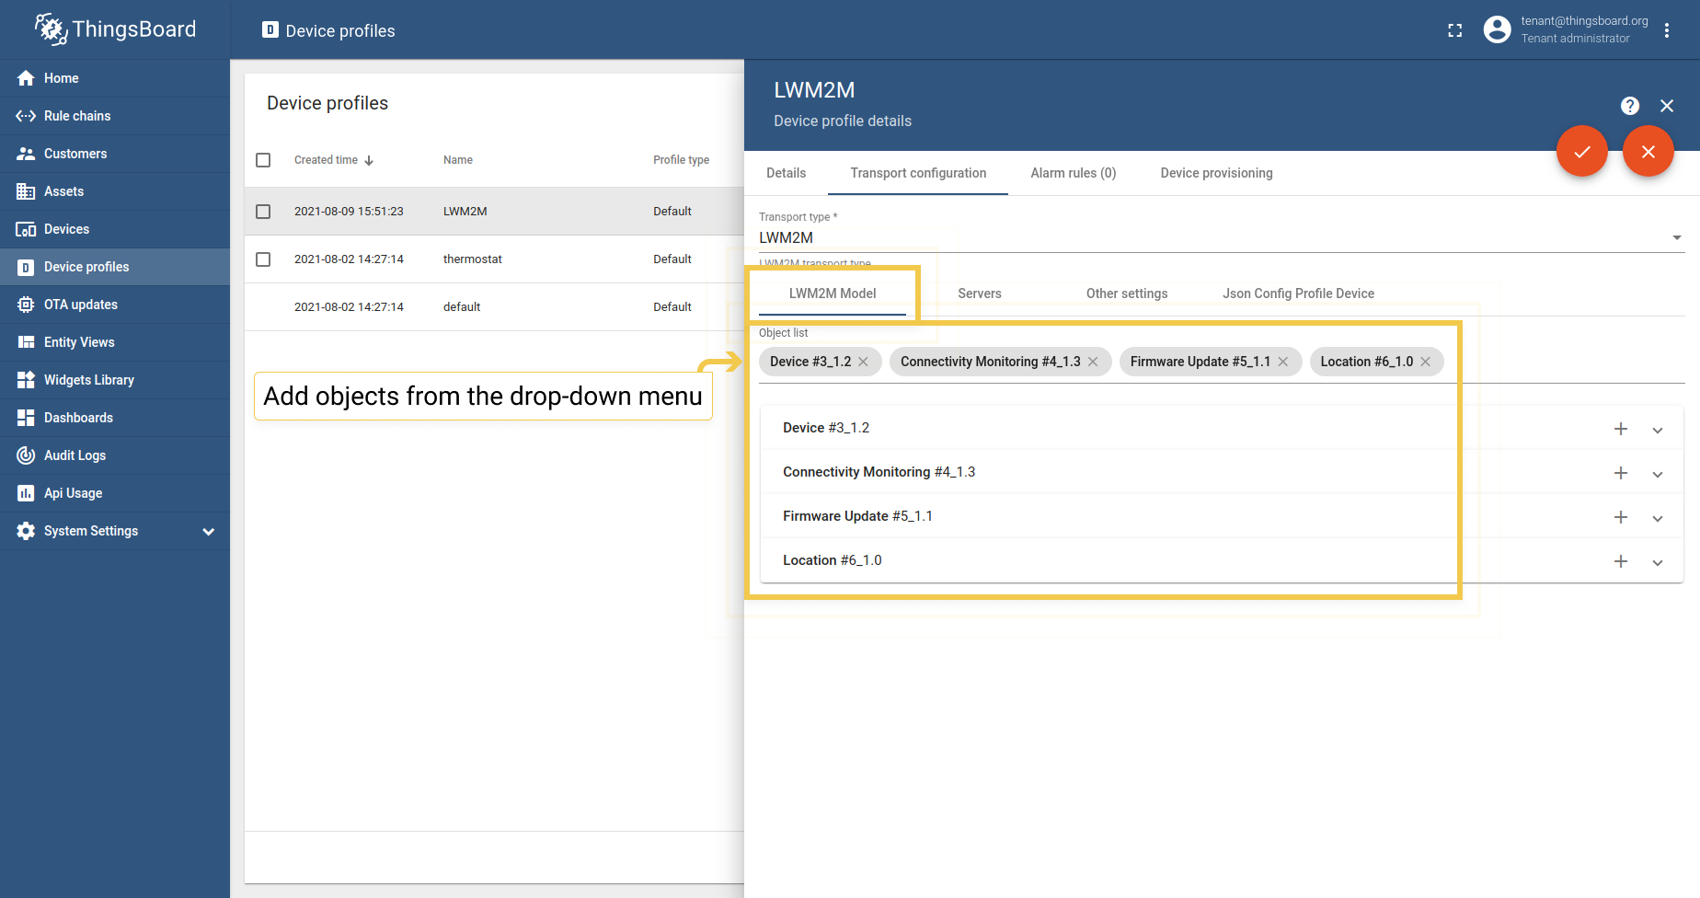The image size is (1700, 898).
Task: Remove Connectivity Monitoring #4_1.3 chip
Action: 1093,362
